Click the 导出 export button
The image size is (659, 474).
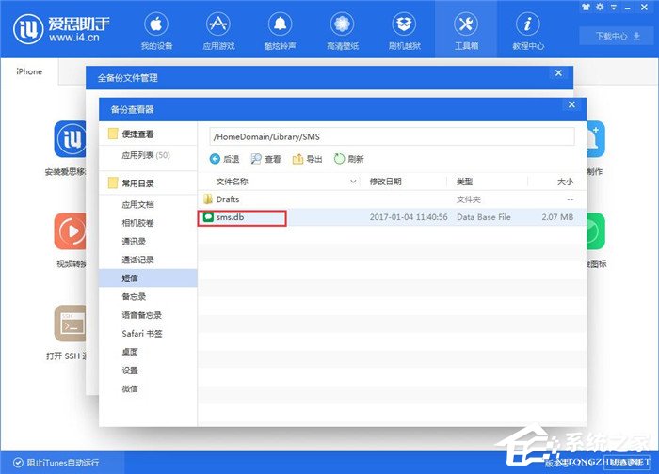pyautogui.click(x=307, y=159)
